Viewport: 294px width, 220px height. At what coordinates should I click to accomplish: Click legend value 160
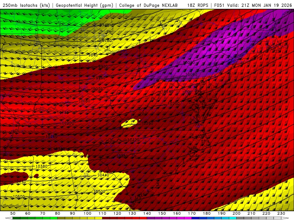point(177,213)
